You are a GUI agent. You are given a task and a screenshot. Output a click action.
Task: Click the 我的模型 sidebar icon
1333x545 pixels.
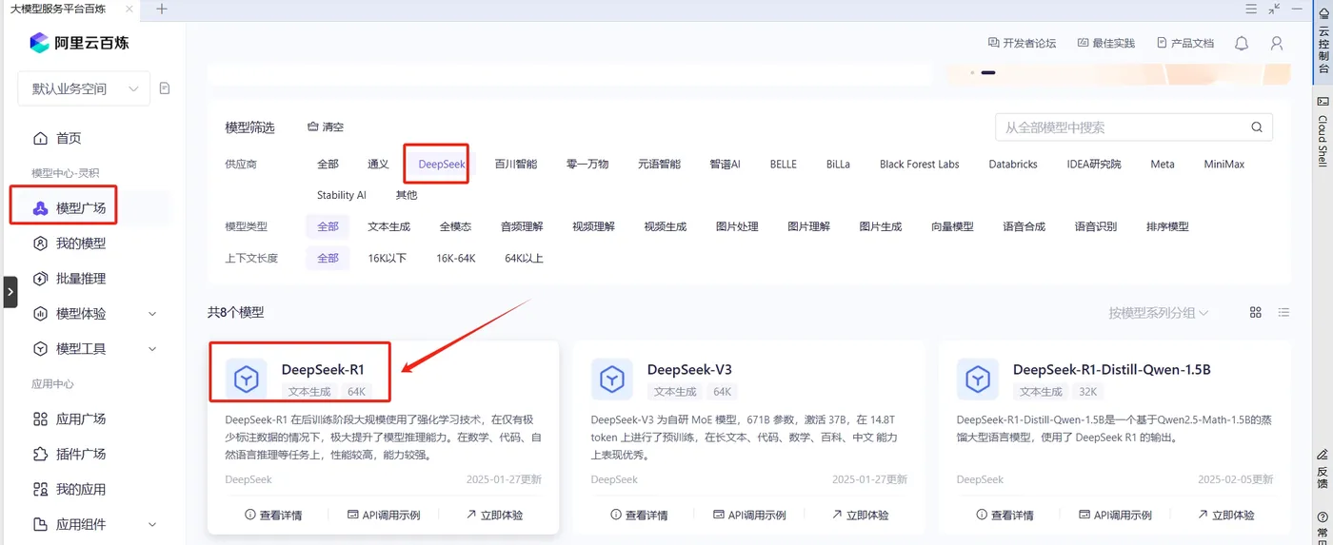[x=40, y=243]
